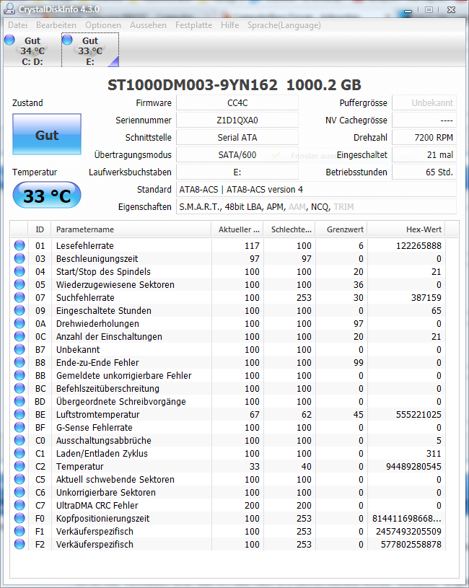Close the CrystalDiskInfo window
This screenshot has height=588, width=469.
coord(452,10)
